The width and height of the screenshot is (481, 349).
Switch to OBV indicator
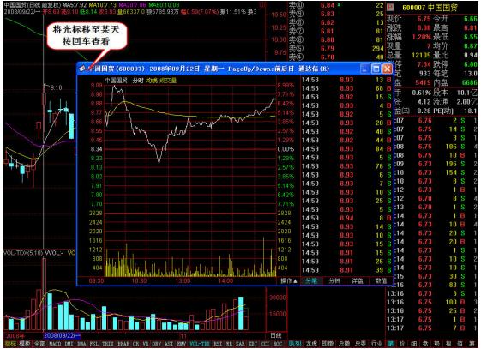[x=156, y=344]
